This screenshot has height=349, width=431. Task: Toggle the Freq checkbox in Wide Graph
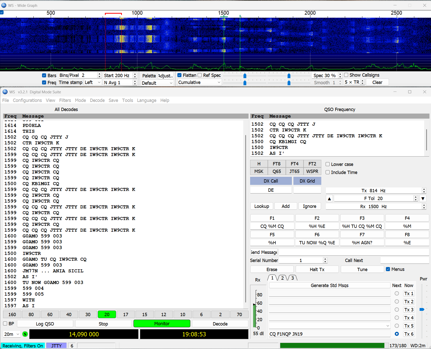point(44,82)
